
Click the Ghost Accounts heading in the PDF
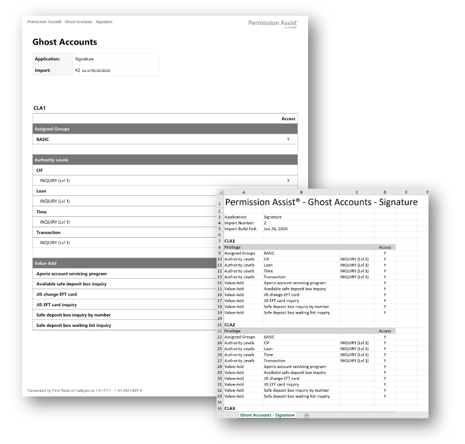65,42
